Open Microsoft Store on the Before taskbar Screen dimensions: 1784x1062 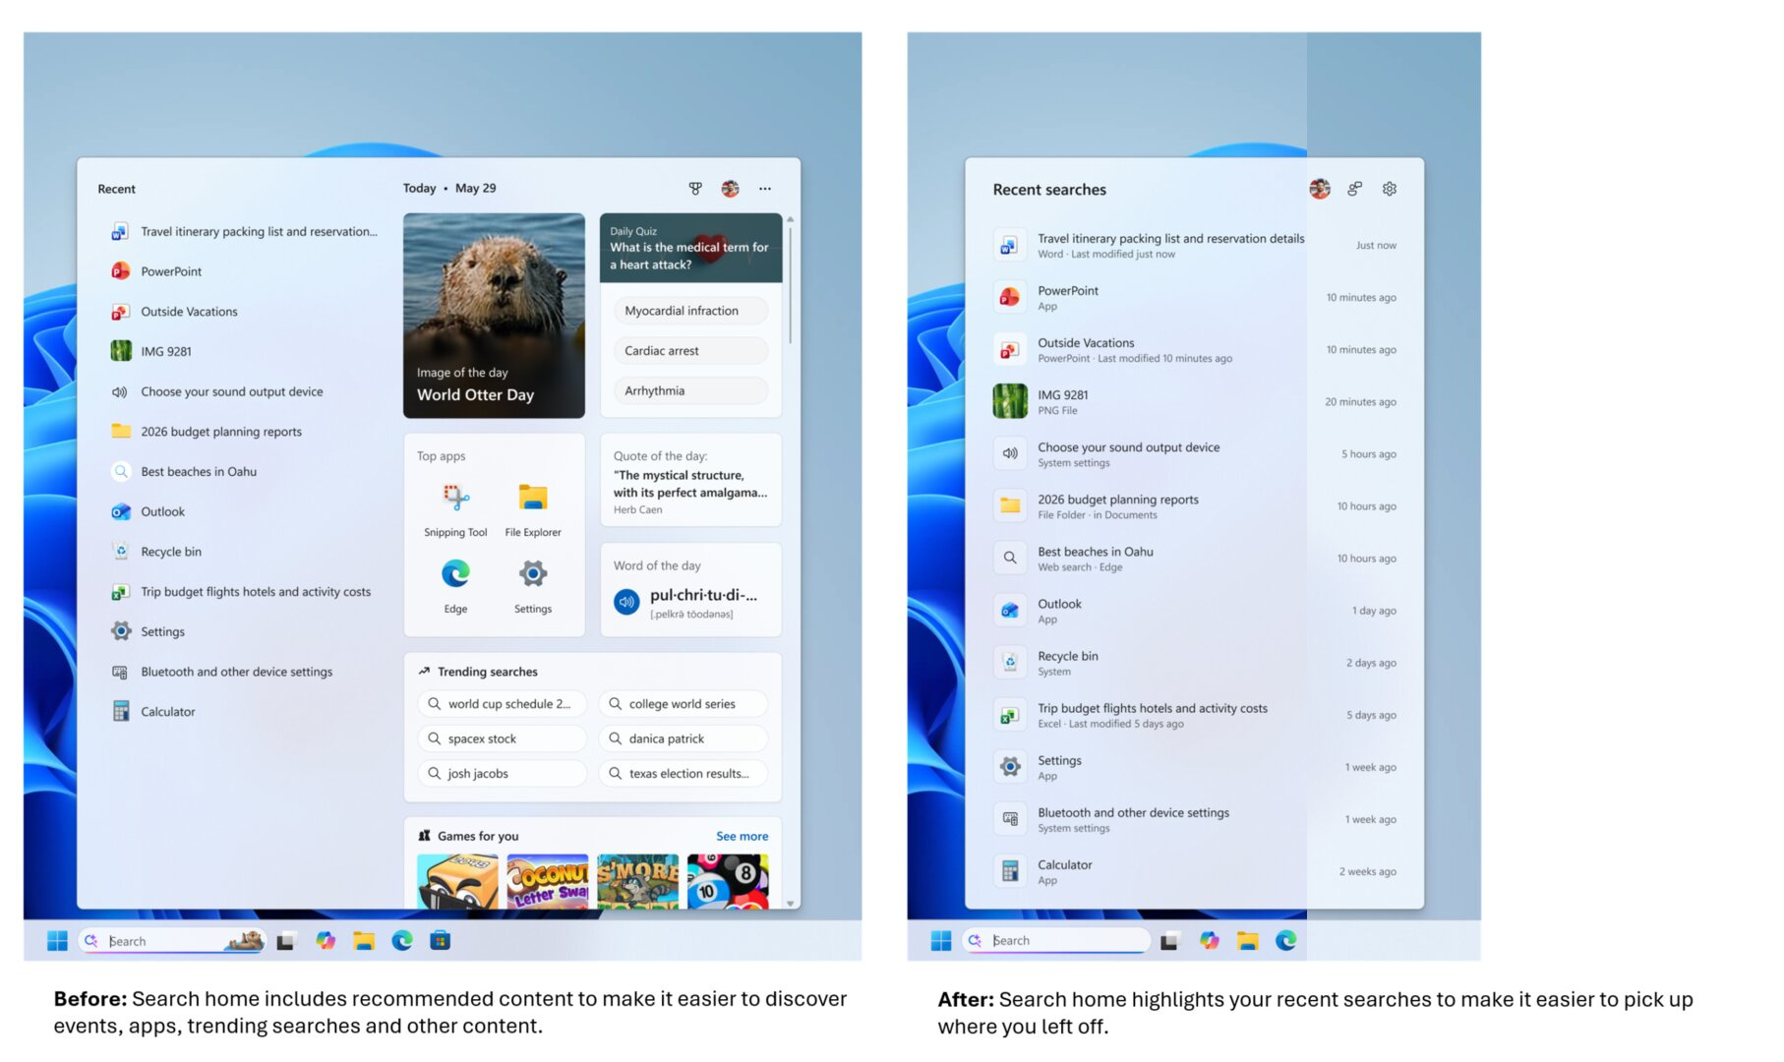[441, 941]
